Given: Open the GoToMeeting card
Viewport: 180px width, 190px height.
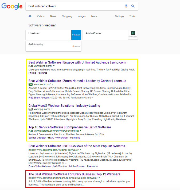Looking at the screenshot, I should [53, 46].
